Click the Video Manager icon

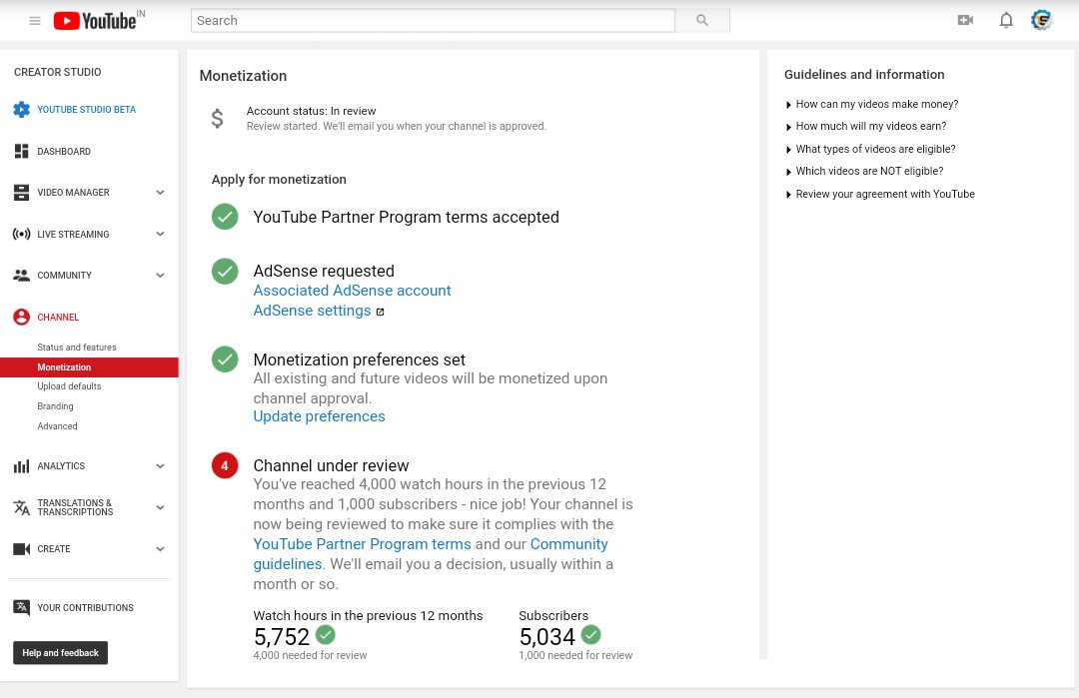tap(21, 193)
